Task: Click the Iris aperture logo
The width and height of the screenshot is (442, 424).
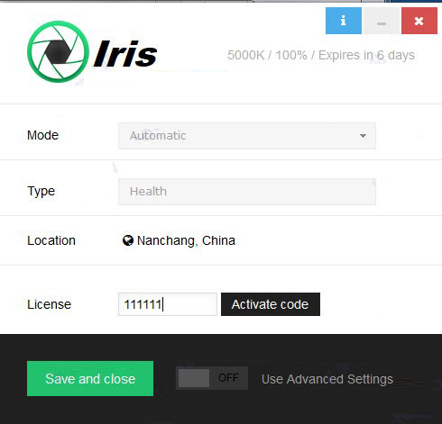Action: (x=58, y=51)
